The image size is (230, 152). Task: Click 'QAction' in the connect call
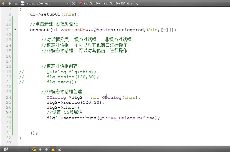point(103,30)
